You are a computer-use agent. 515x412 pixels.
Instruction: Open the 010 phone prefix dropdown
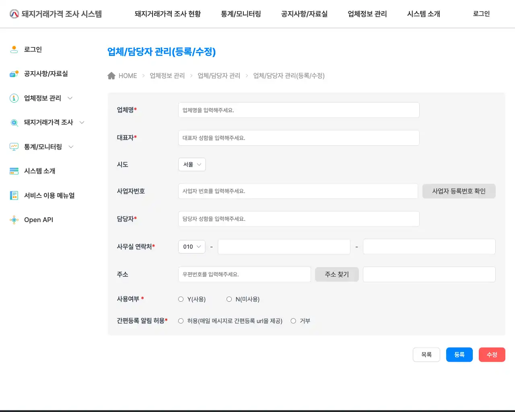pos(192,247)
